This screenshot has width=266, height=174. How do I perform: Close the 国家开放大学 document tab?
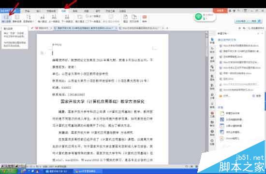(117, 28)
